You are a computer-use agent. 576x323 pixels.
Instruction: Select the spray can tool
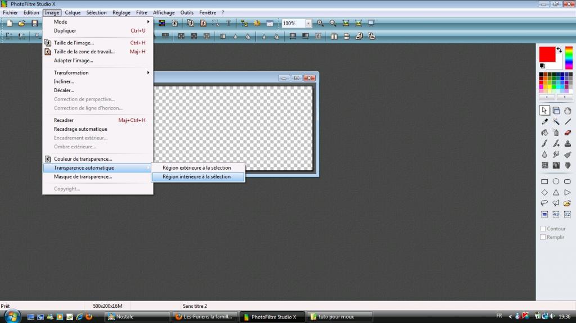point(556,133)
